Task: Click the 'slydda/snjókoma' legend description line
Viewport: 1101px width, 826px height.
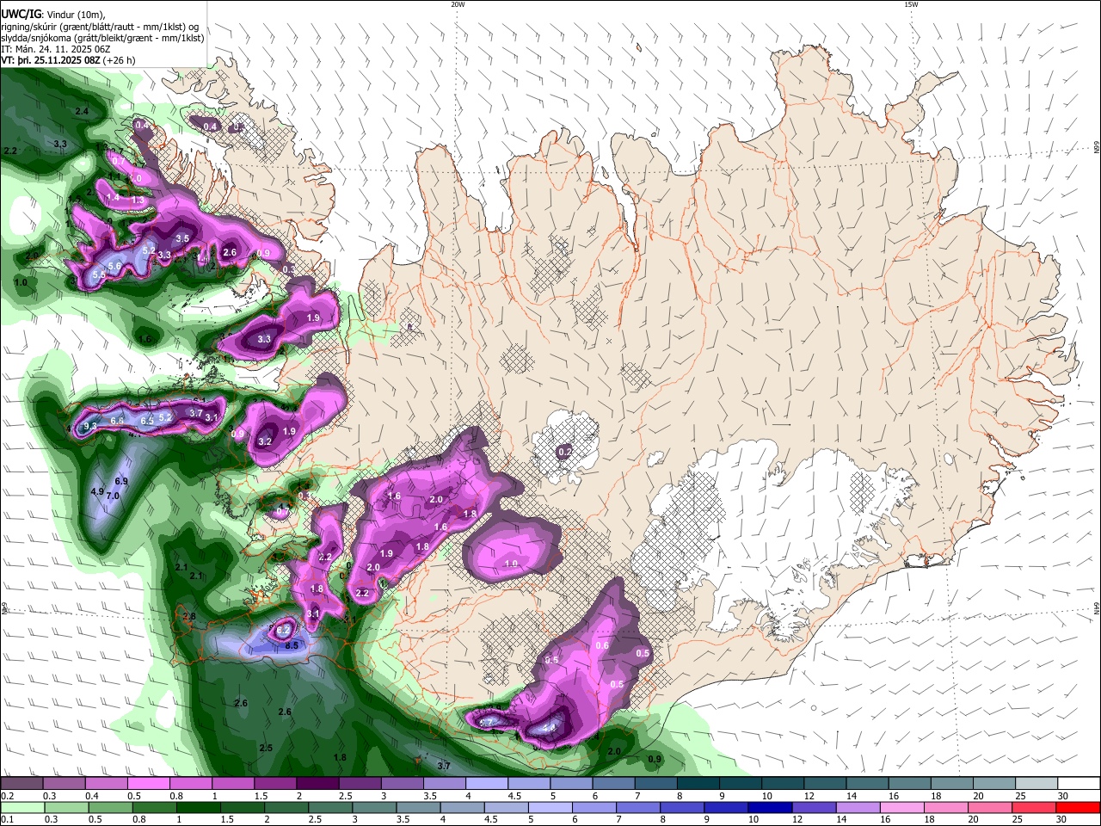Action: click(102, 38)
